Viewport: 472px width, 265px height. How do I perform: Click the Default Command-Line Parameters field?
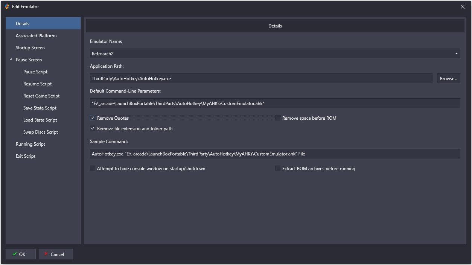pos(275,103)
